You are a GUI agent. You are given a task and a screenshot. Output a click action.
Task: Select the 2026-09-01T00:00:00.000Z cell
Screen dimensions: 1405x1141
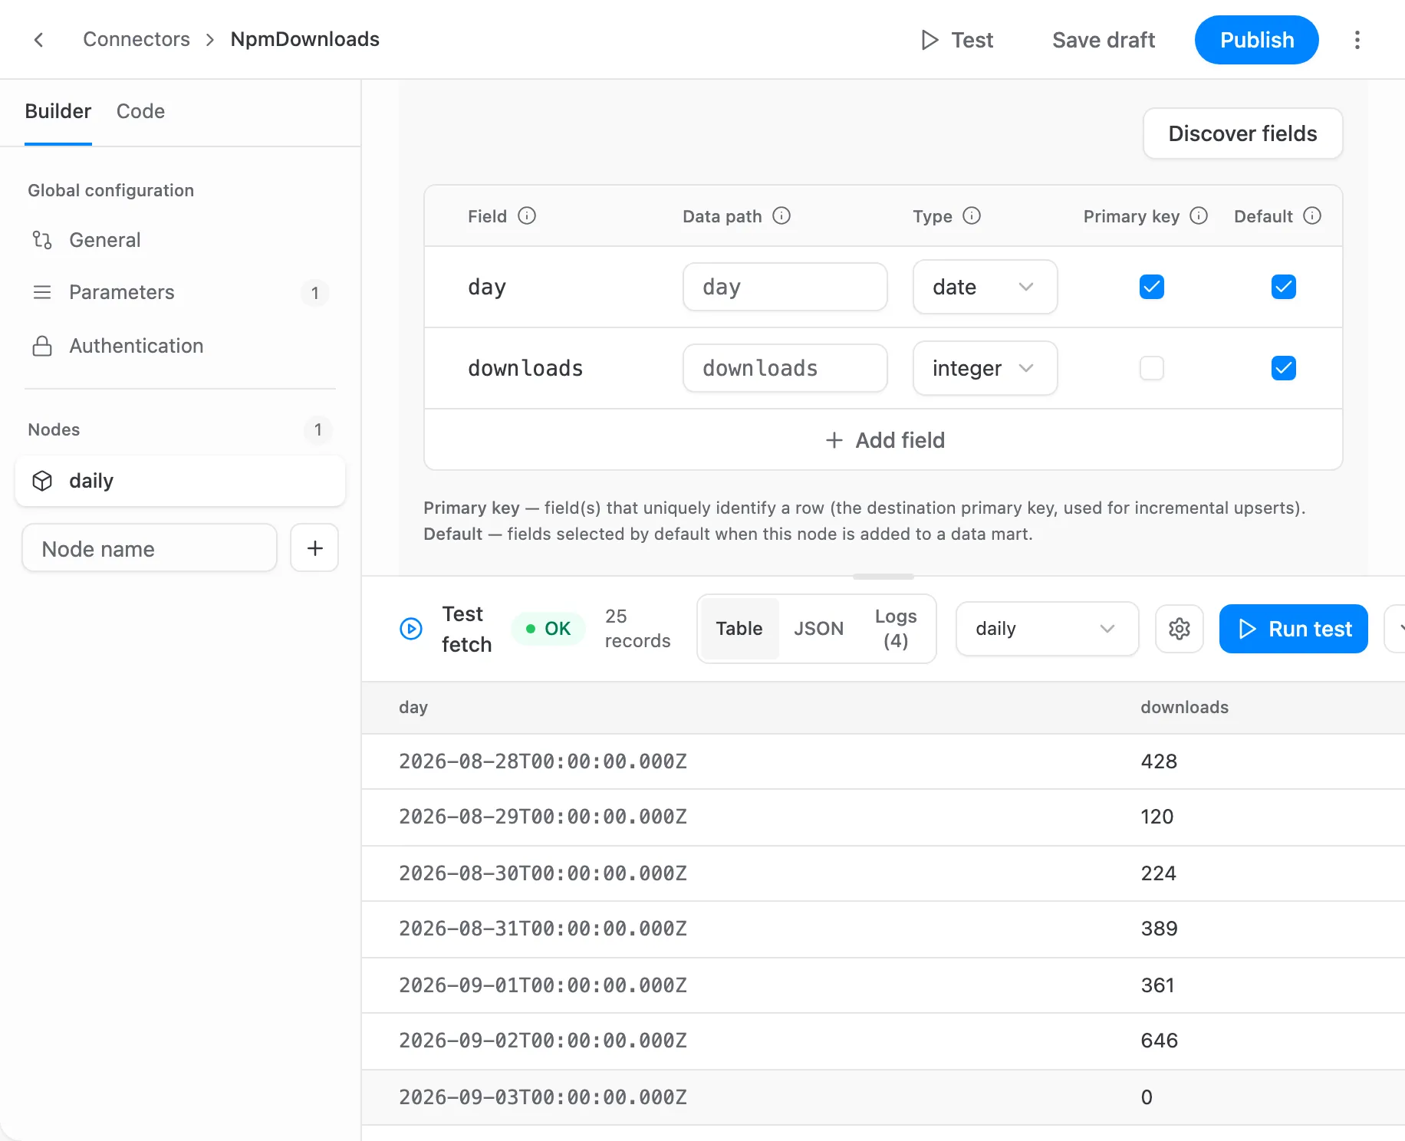(543, 985)
